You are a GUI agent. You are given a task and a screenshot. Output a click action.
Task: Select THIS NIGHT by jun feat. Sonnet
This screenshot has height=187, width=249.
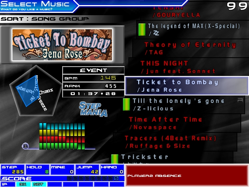[x=179, y=67]
